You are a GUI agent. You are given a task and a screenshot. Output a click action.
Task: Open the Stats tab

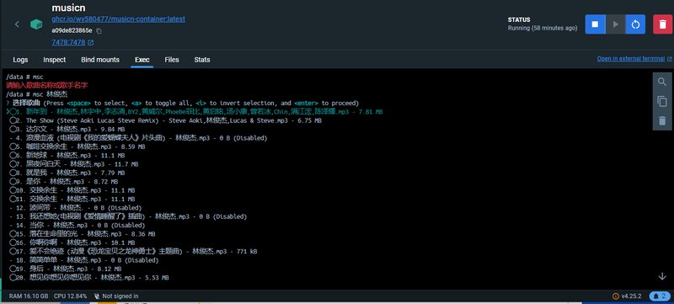(x=202, y=60)
